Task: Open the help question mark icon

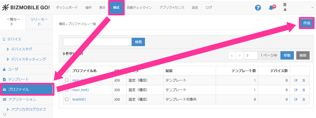Action: pyautogui.click(x=258, y=8)
